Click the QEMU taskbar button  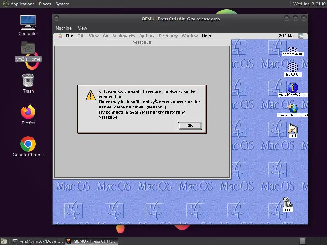pyautogui.click(x=91, y=241)
